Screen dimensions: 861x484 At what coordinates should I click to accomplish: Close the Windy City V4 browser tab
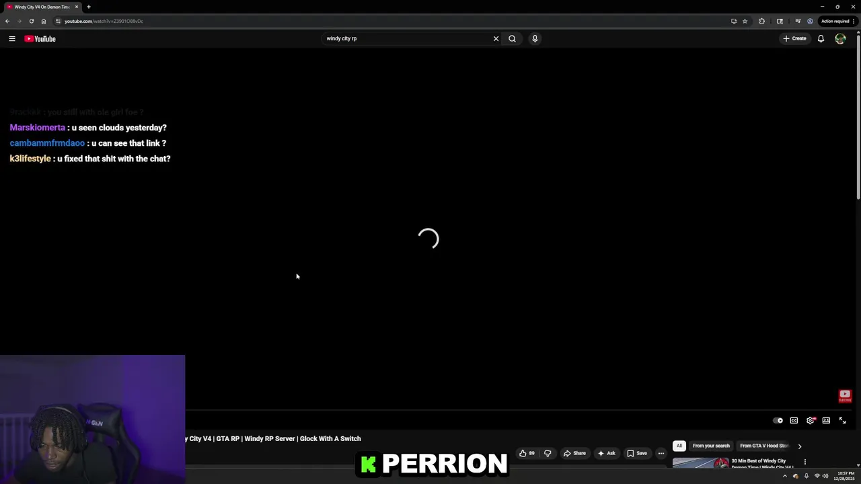[x=77, y=7]
